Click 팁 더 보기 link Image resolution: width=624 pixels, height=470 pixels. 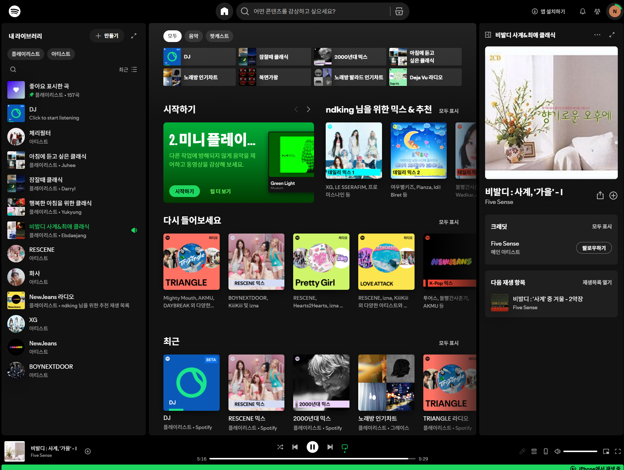[220, 191]
